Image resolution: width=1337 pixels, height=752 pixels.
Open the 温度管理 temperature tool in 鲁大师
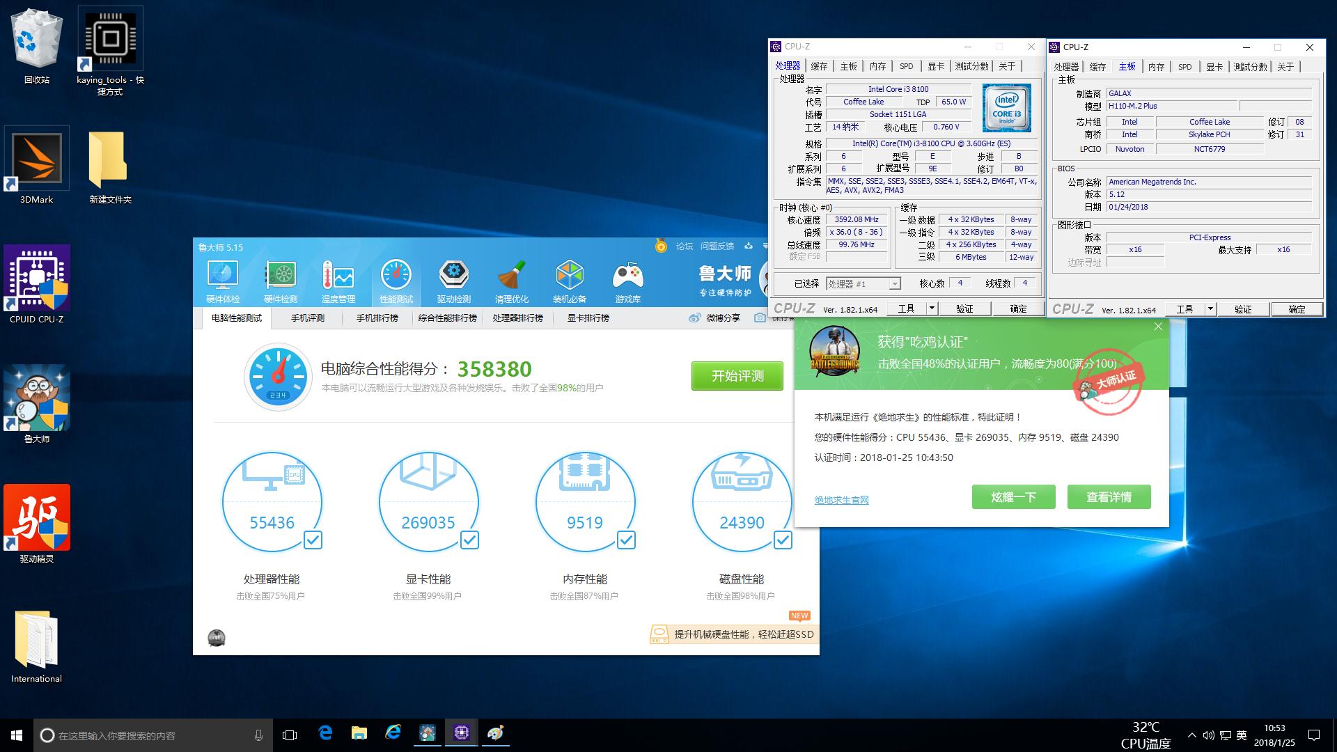click(x=338, y=279)
